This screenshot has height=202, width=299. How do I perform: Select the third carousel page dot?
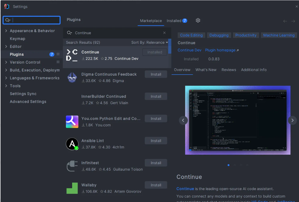click(241, 165)
